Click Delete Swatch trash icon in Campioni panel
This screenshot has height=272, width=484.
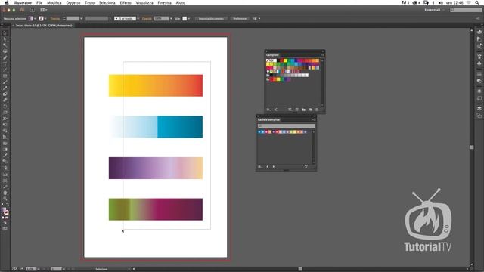[317, 110]
